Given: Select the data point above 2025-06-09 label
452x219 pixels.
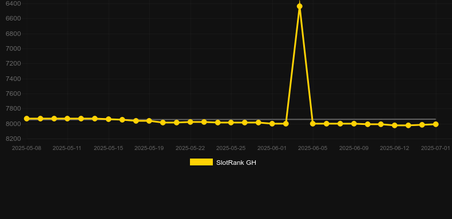Looking at the screenshot, I should pyautogui.click(x=354, y=124).
